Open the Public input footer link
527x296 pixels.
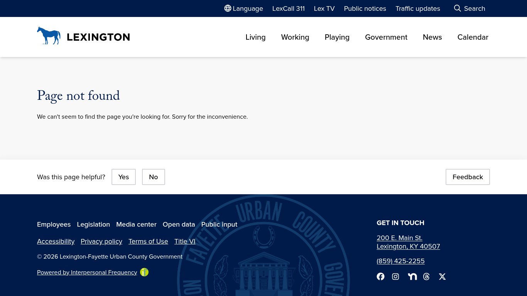click(219, 224)
